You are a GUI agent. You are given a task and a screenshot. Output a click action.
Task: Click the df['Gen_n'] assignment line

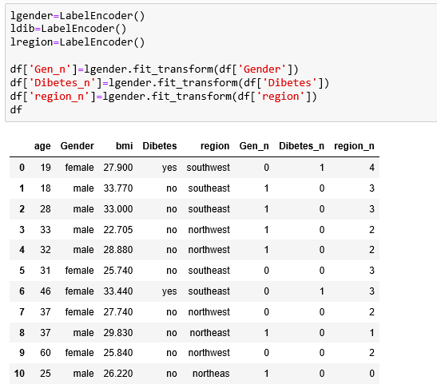(x=154, y=69)
